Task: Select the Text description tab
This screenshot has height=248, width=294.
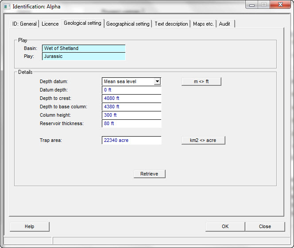Action: pyautogui.click(x=171, y=24)
